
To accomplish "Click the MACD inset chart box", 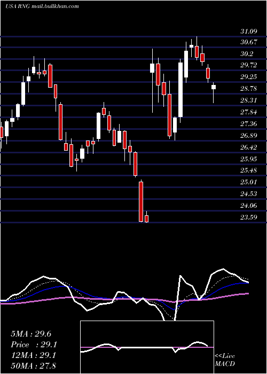I will click(147, 347).
